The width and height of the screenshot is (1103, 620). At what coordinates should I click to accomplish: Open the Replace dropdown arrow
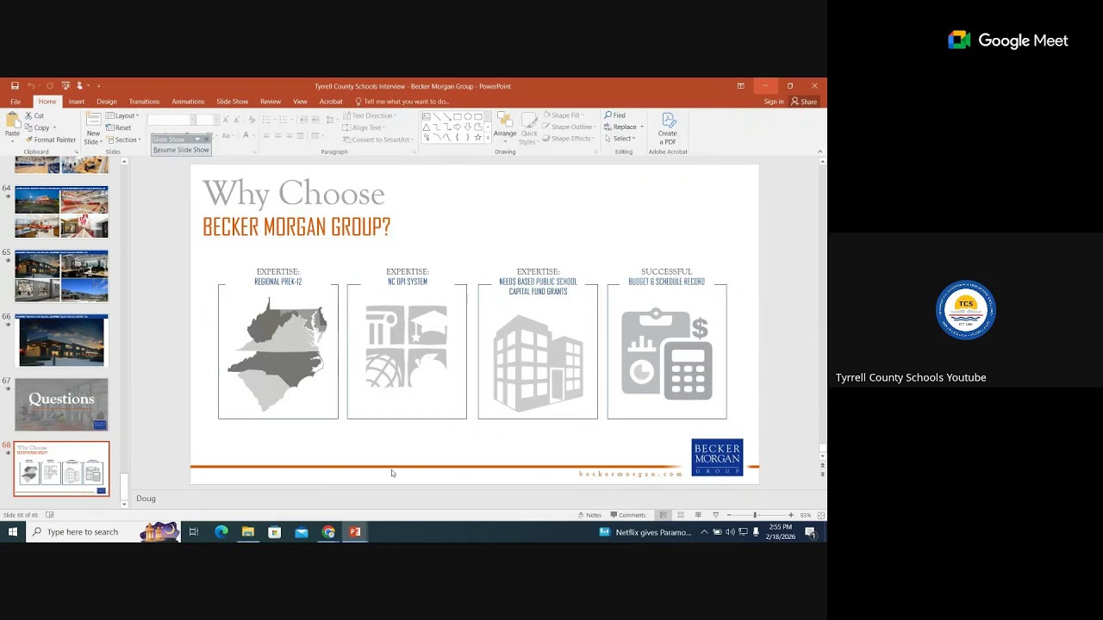pyautogui.click(x=642, y=127)
